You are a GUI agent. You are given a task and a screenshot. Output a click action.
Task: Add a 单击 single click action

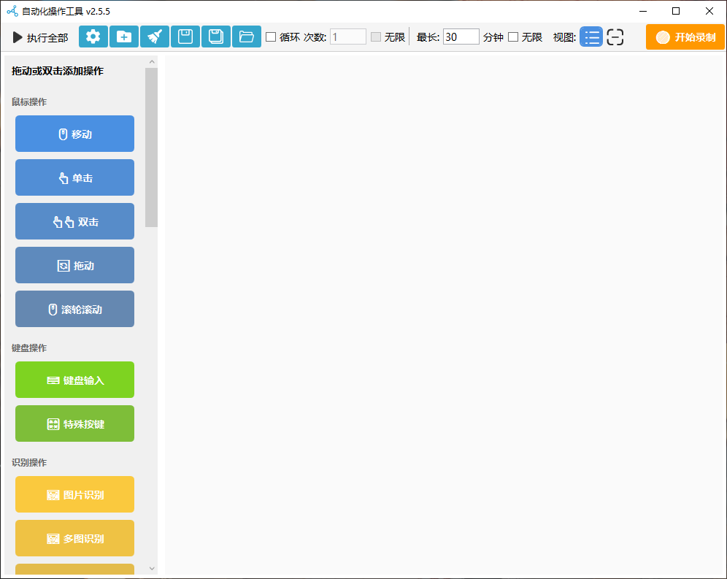[x=74, y=177]
